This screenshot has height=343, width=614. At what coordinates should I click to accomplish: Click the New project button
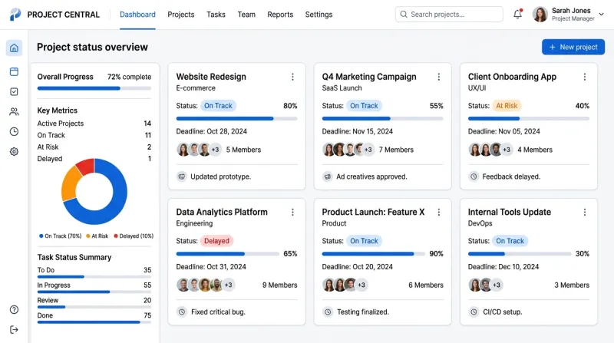point(573,48)
